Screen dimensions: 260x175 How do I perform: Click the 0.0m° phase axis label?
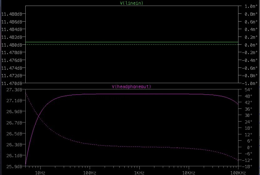pyautogui.click(x=251, y=45)
